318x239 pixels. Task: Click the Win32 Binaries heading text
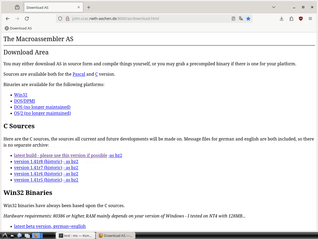[28, 193]
